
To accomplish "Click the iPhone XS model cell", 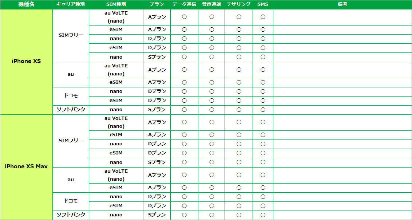I will tap(26, 61).
